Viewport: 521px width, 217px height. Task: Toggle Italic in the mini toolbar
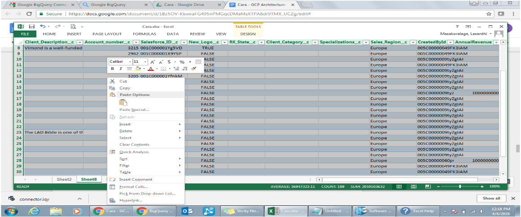point(120,69)
